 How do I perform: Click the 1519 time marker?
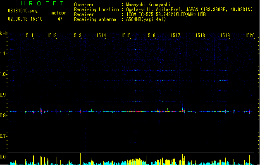(x=225, y=35)
